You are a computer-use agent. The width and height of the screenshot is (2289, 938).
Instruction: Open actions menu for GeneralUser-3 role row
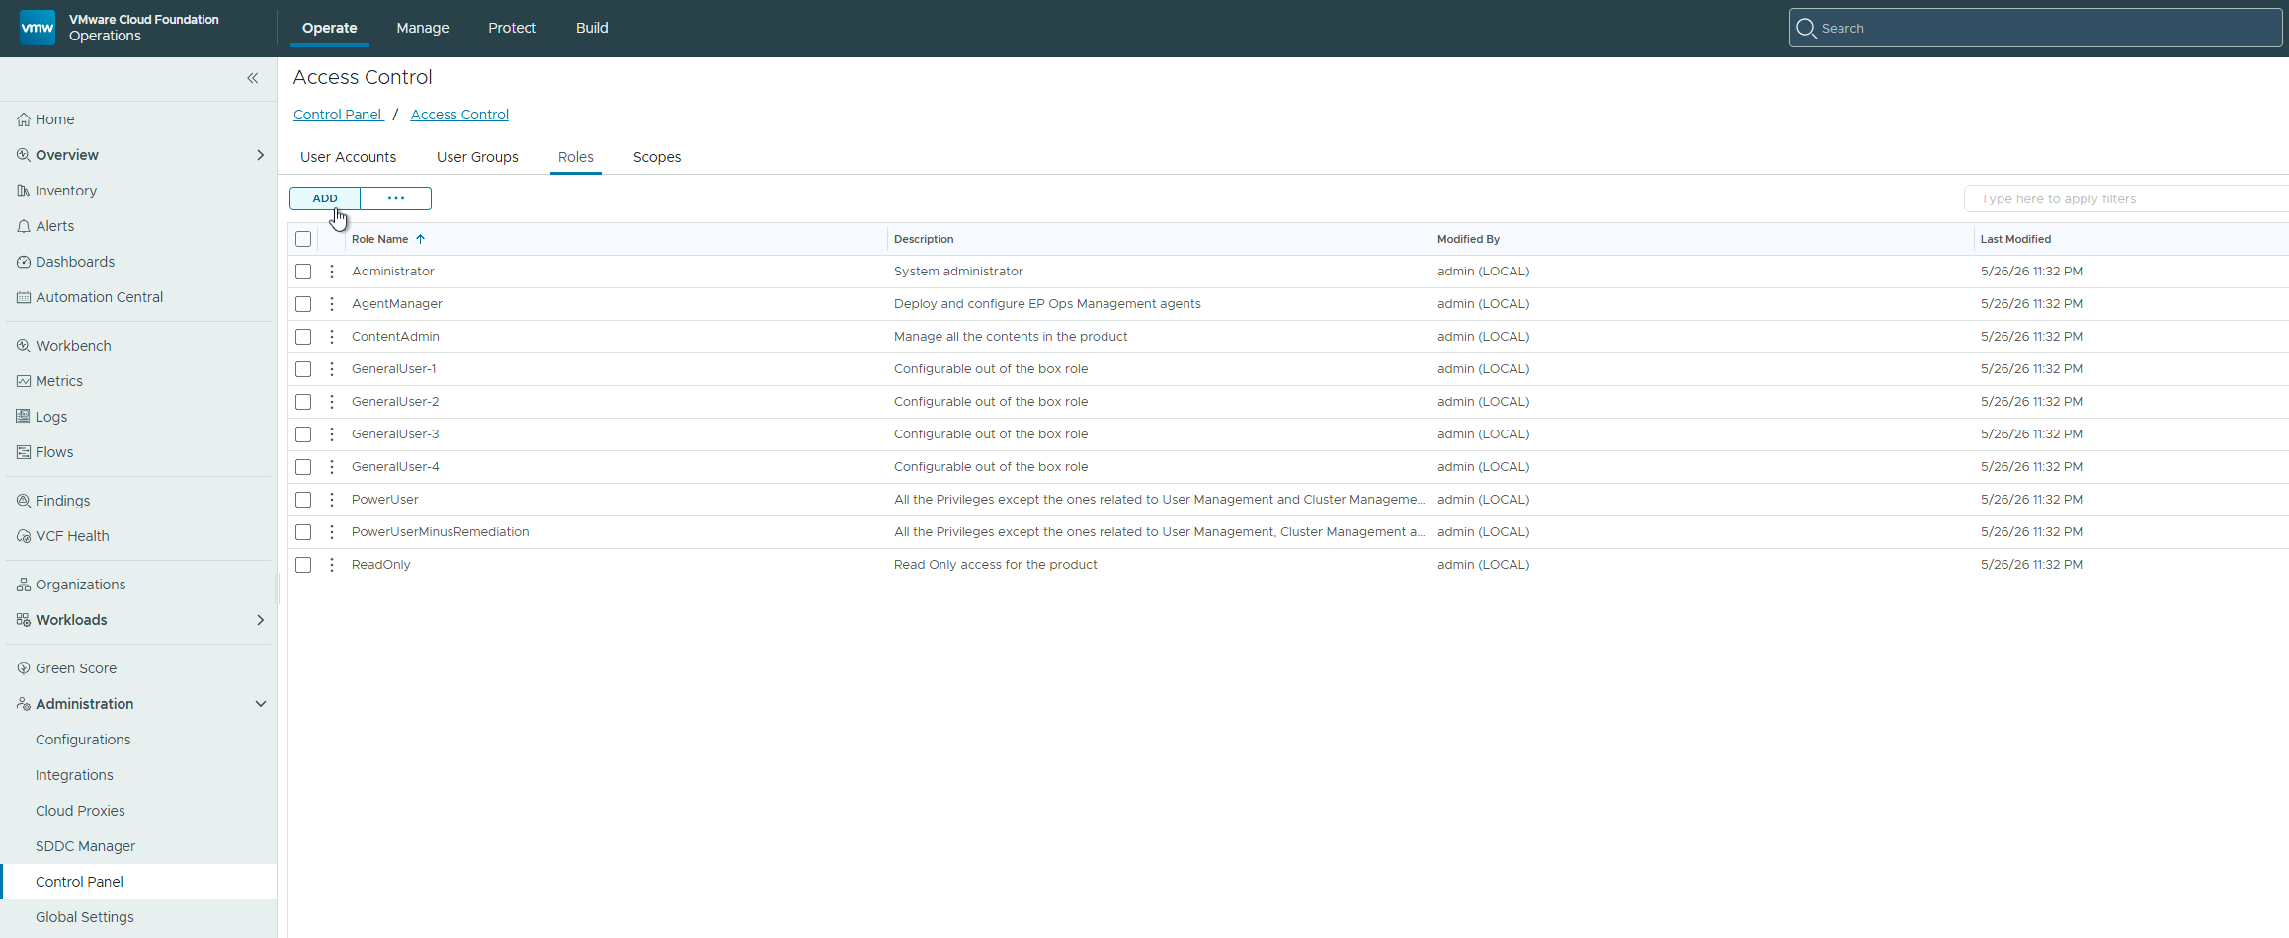[x=331, y=433]
